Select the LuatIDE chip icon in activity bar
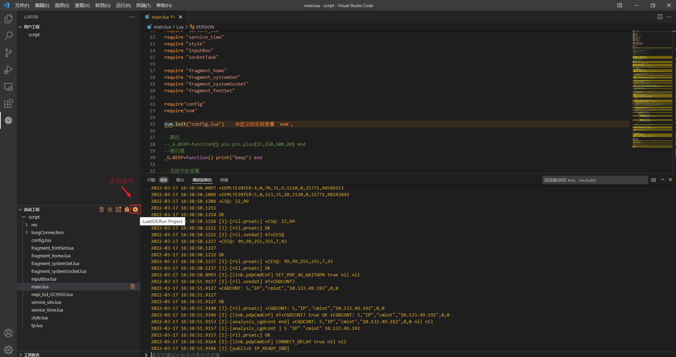Screen dimensions: 676x357 click(x=8, y=120)
